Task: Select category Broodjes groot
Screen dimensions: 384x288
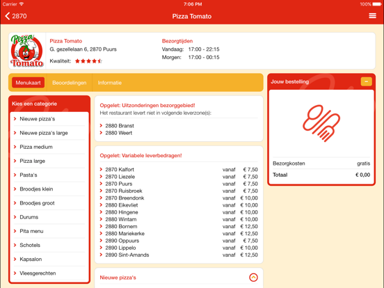Action: tap(49, 203)
